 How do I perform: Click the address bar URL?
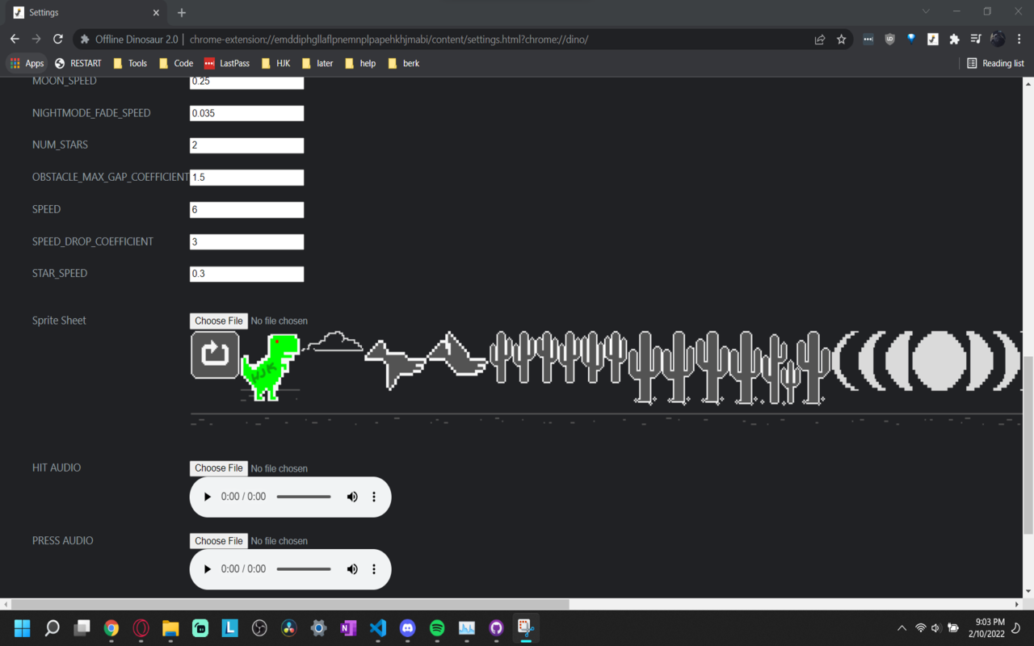(389, 39)
